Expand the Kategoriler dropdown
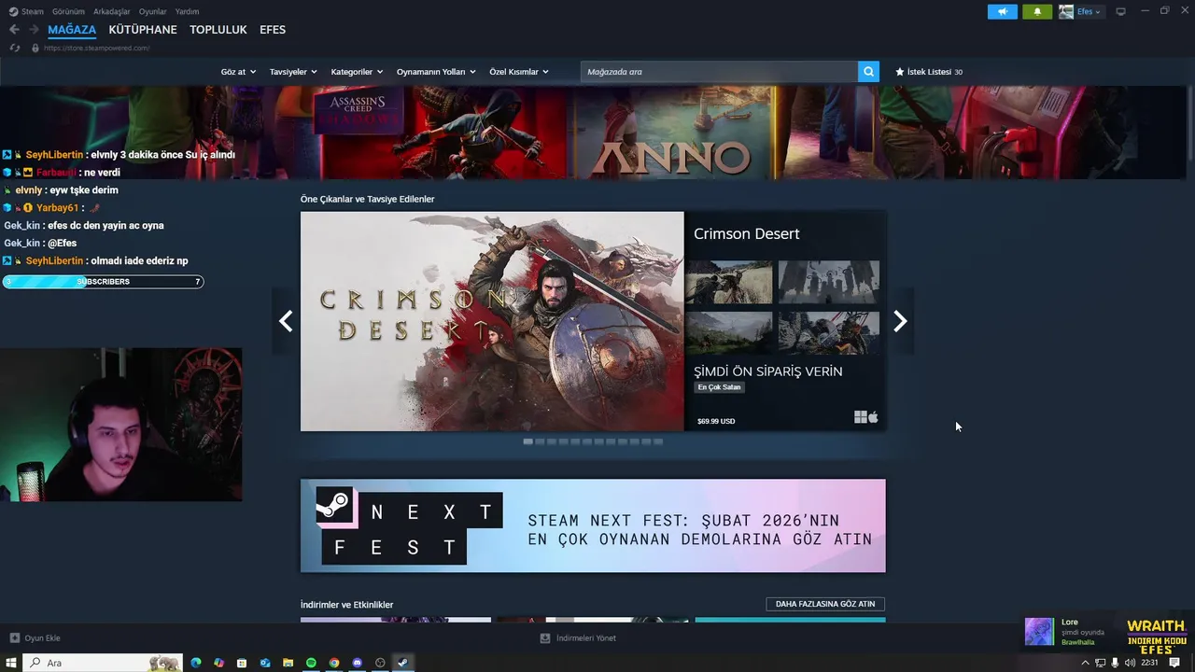 click(357, 72)
